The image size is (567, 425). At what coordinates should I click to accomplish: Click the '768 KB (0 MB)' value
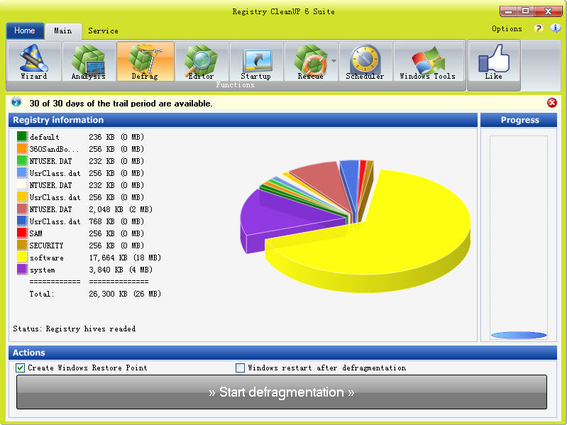(116, 221)
